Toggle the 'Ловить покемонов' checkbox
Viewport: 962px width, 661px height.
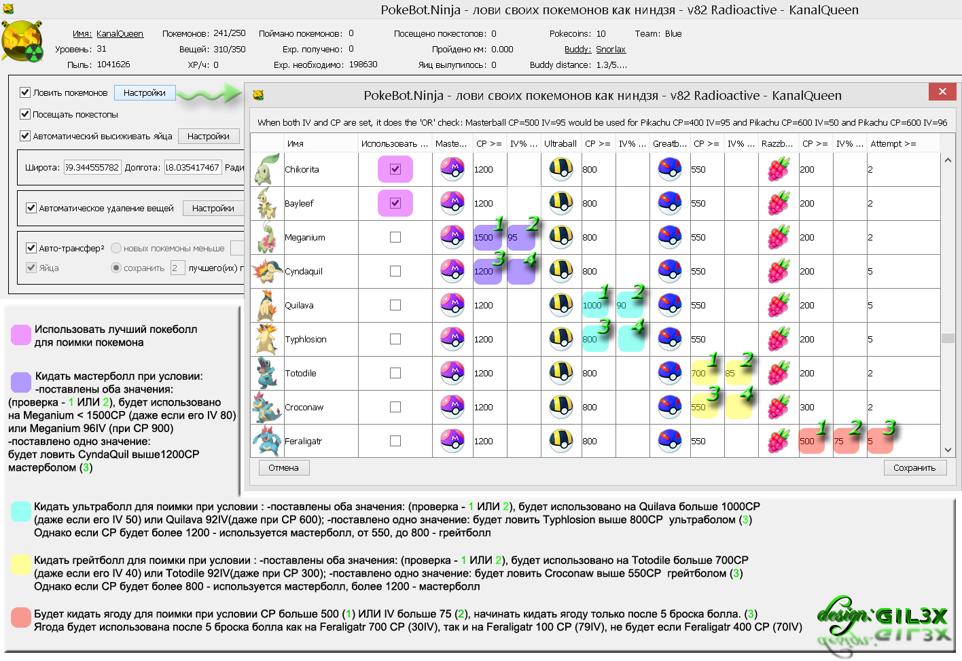coord(25,92)
